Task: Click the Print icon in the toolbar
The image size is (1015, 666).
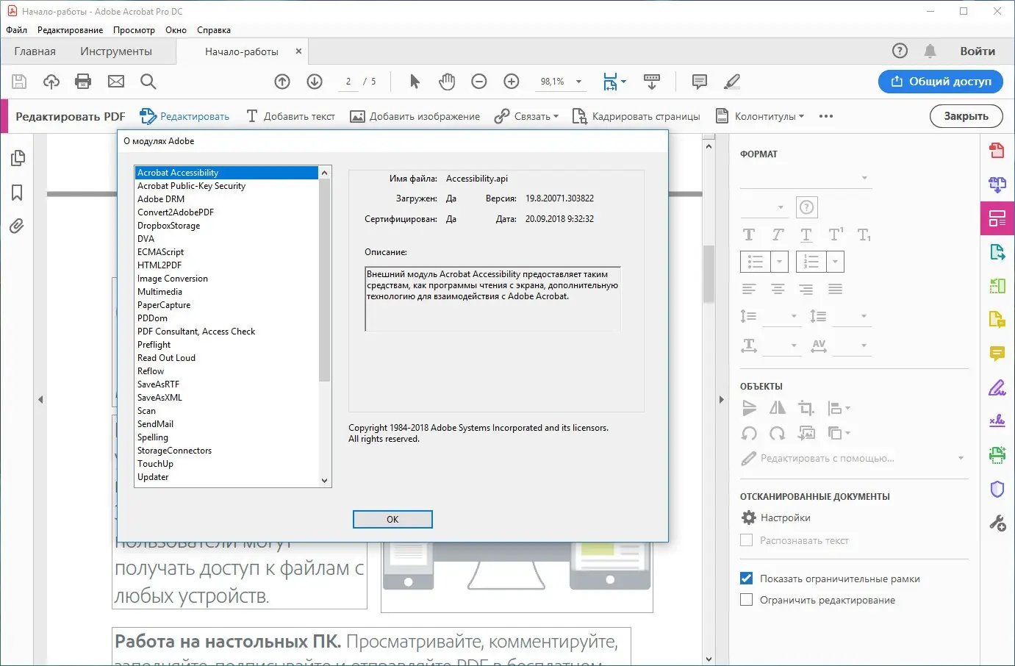Action: [83, 82]
